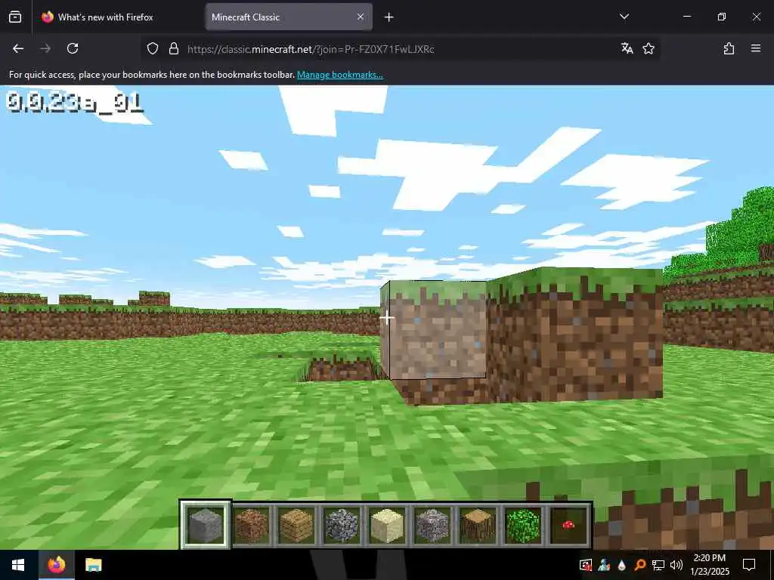Open the Windows Start menu
Image resolution: width=774 pixels, height=580 pixels.
click(x=18, y=565)
